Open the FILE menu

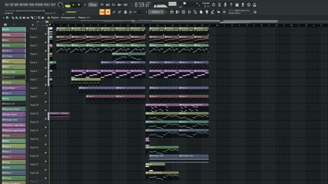click(x=7, y=5)
